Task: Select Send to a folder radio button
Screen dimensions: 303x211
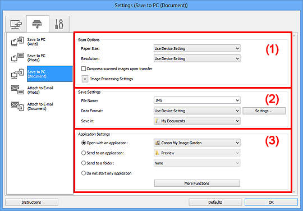Action: pos(84,163)
